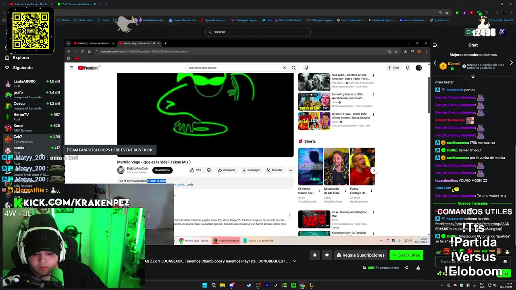Start YouTube voice search with microphone
Viewport: 516px width, 290px height.
click(x=306, y=68)
